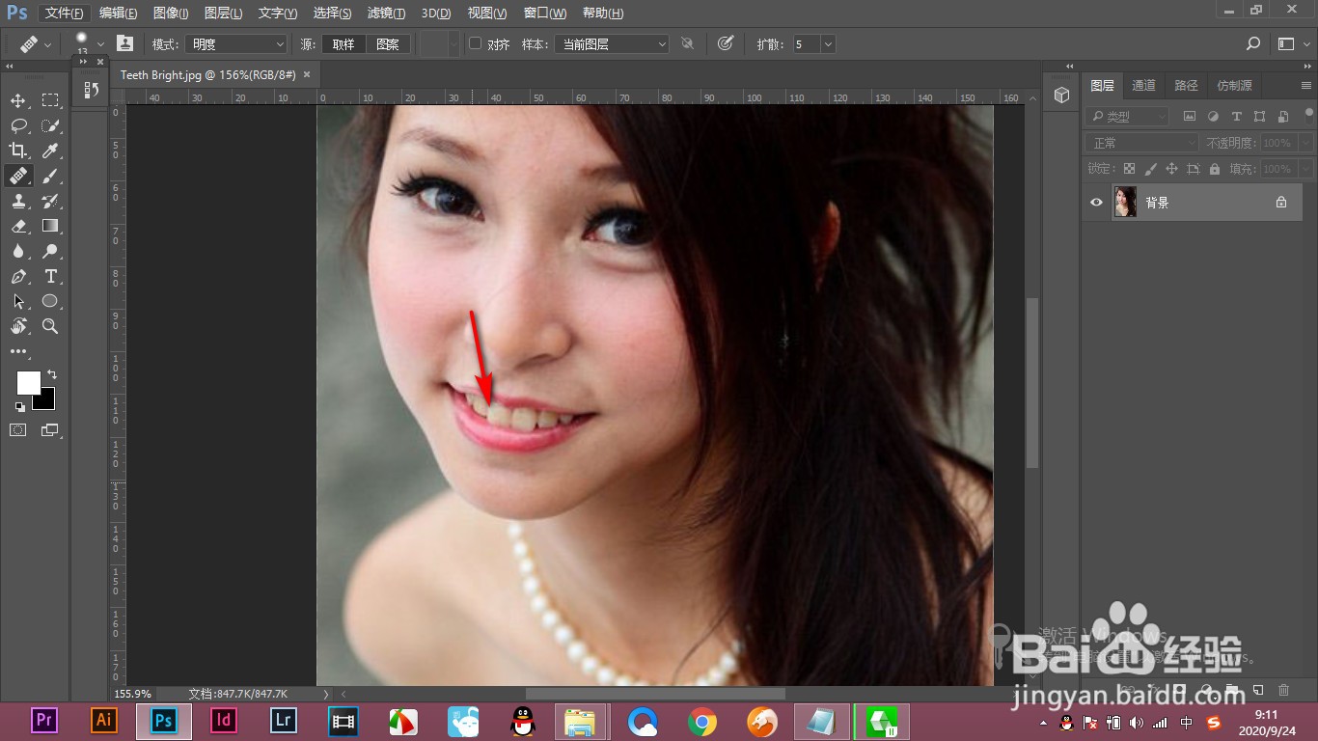Toggle pressure controls brush size

(726, 43)
